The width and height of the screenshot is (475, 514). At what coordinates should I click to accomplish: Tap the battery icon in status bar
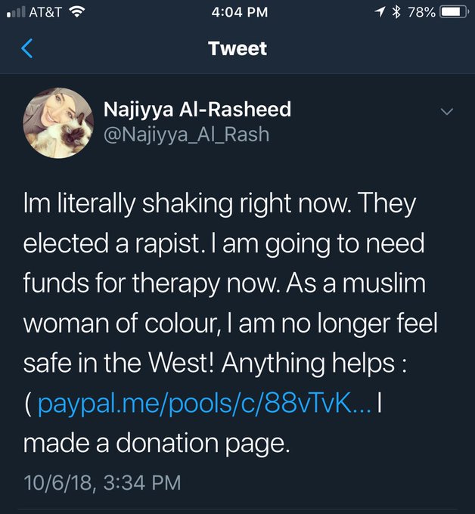(455, 11)
